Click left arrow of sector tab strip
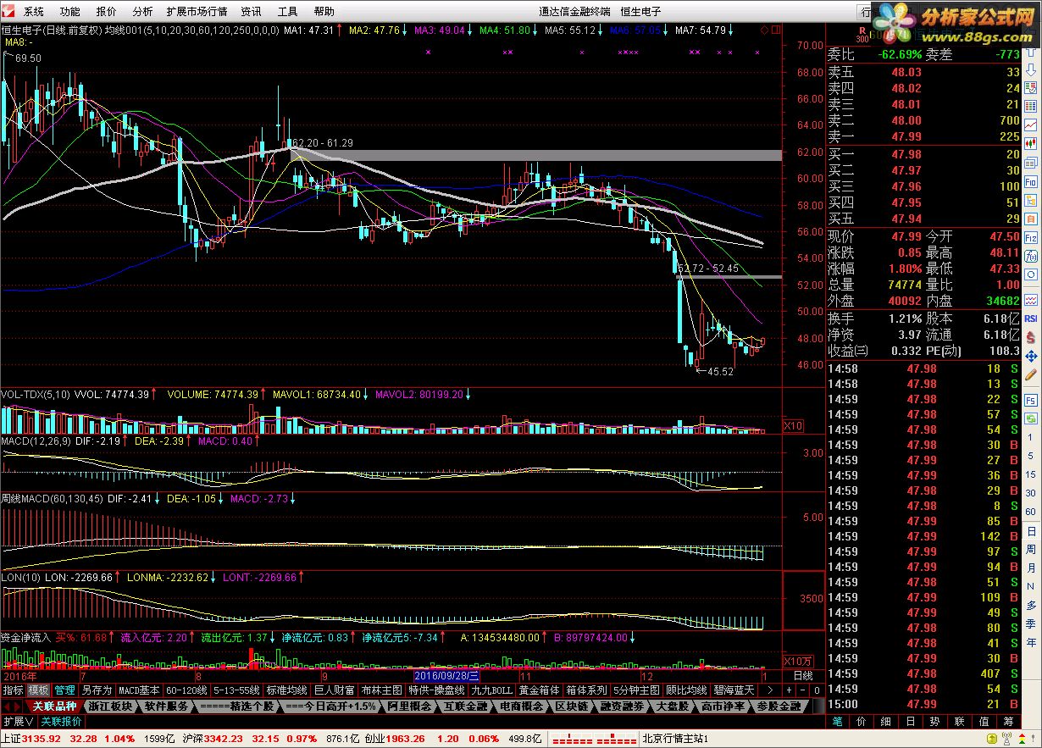Image resolution: width=1042 pixels, height=748 pixels. [x=7, y=706]
